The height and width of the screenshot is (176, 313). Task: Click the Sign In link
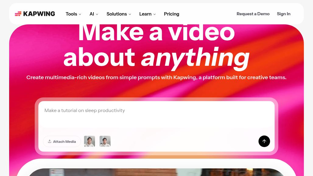coord(283,14)
